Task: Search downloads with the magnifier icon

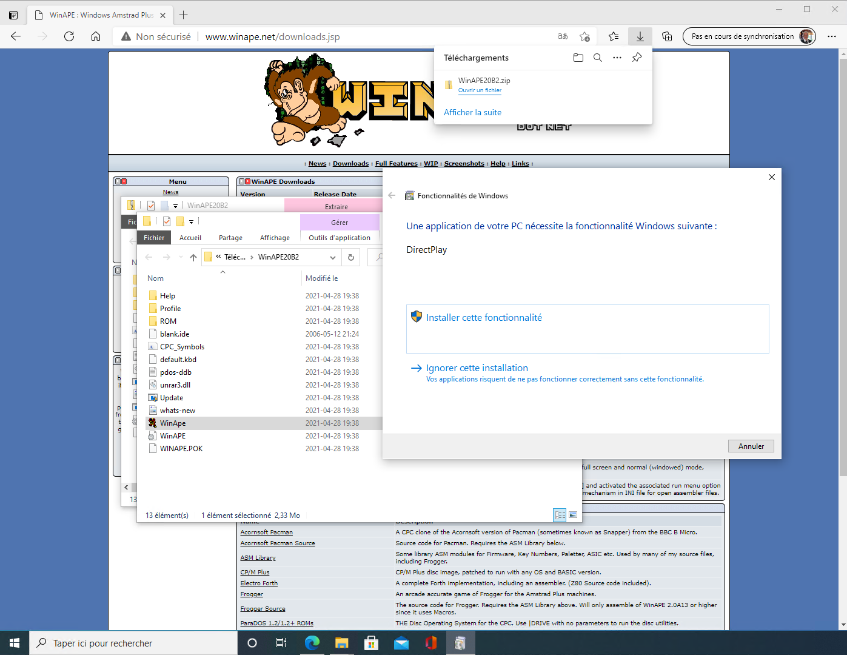Action: (598, 58)
